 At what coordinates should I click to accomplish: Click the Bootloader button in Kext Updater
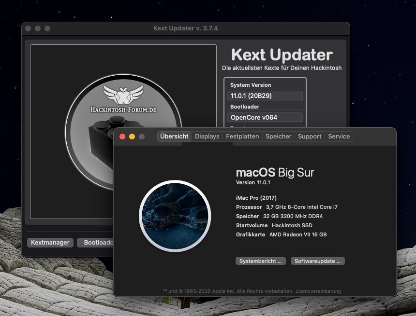click(95, 242)
